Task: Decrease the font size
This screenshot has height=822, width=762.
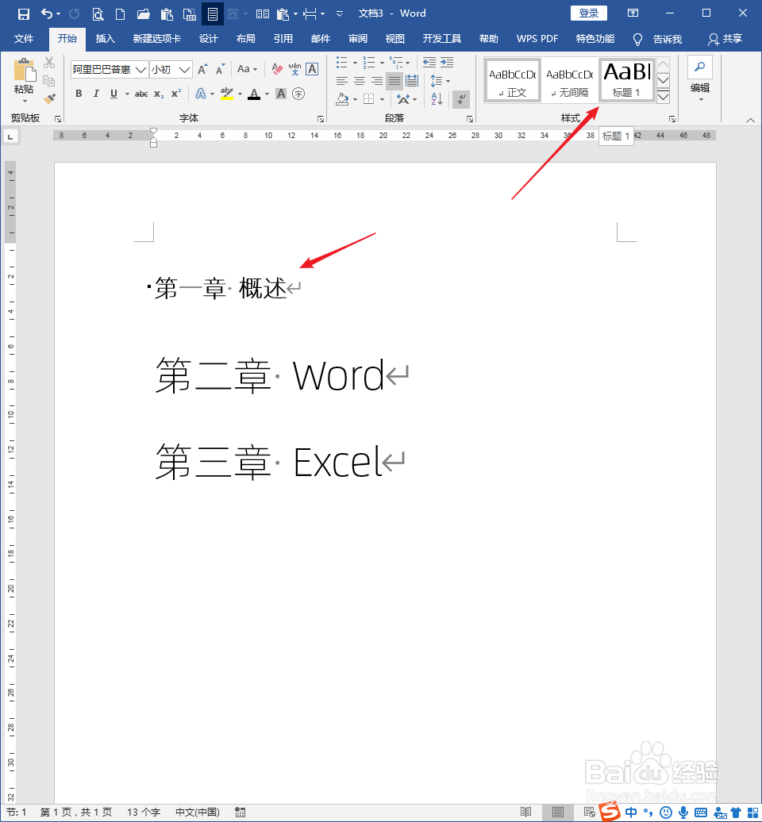Action: coord(220,69)
